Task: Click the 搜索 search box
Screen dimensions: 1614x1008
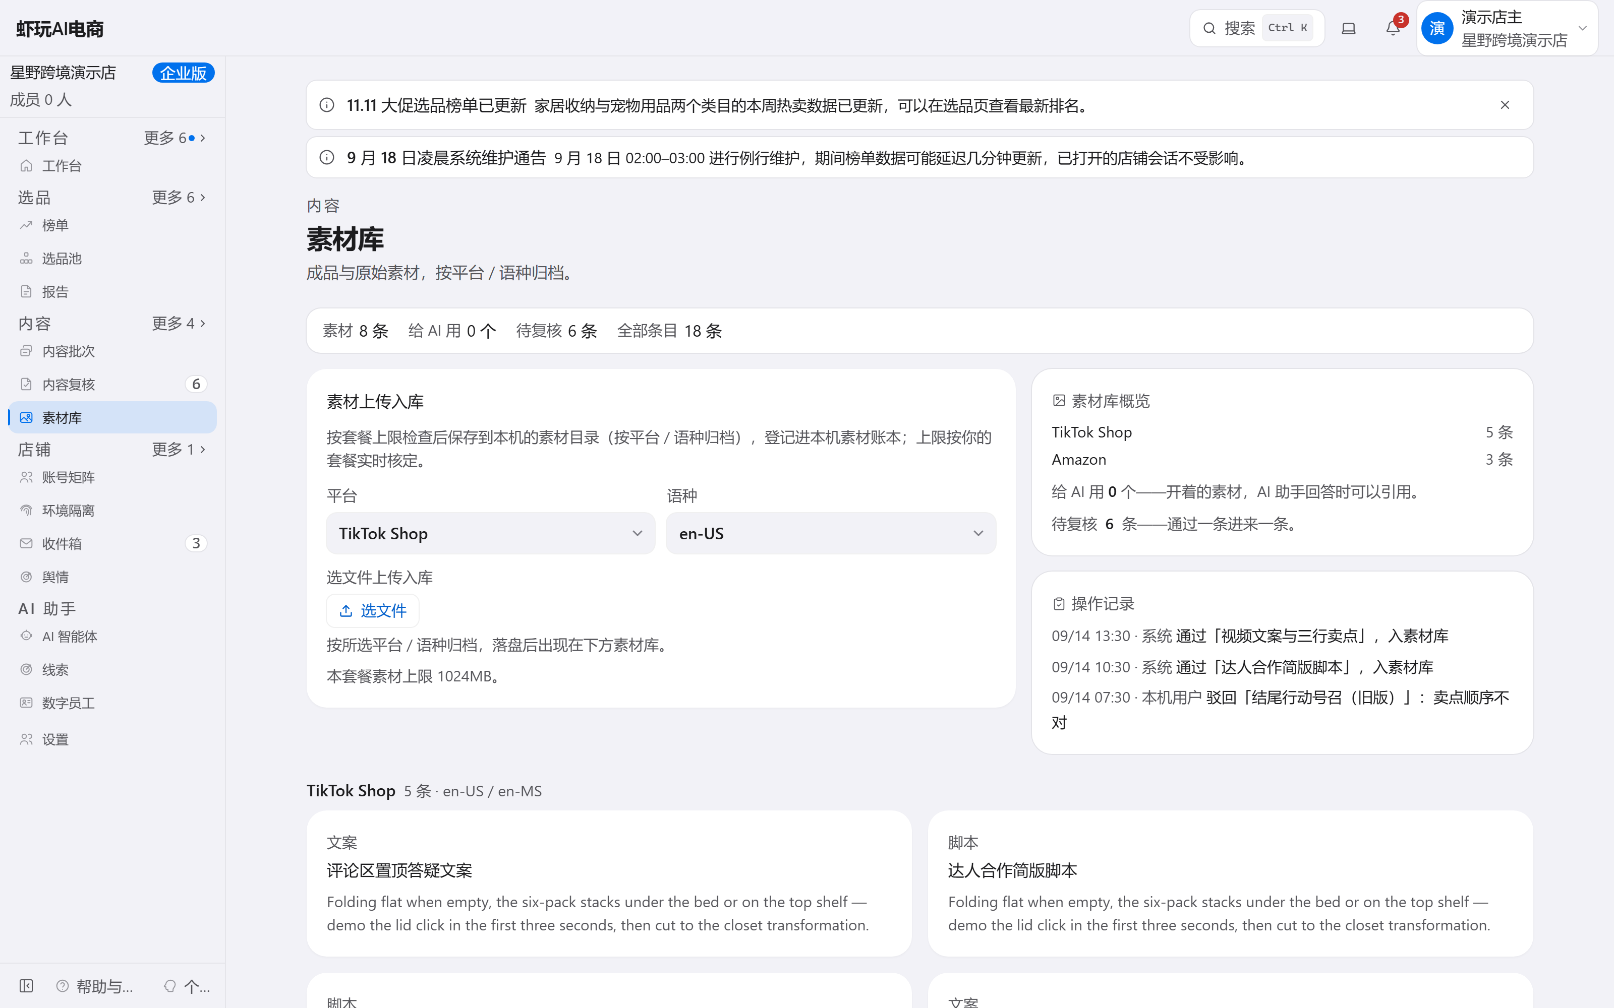Action: pos(1256,28)
